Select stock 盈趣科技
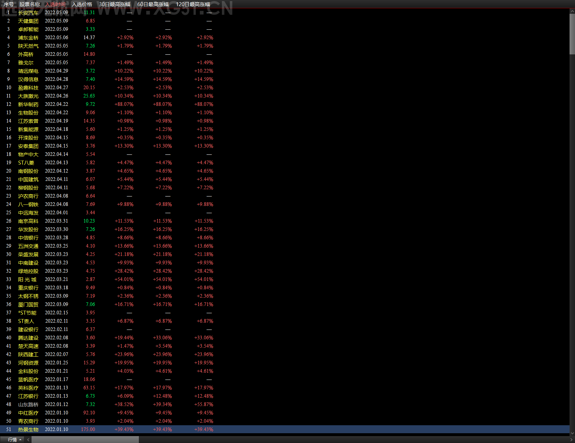This screenshot has height=443, width=575. [x=28, y=88]
